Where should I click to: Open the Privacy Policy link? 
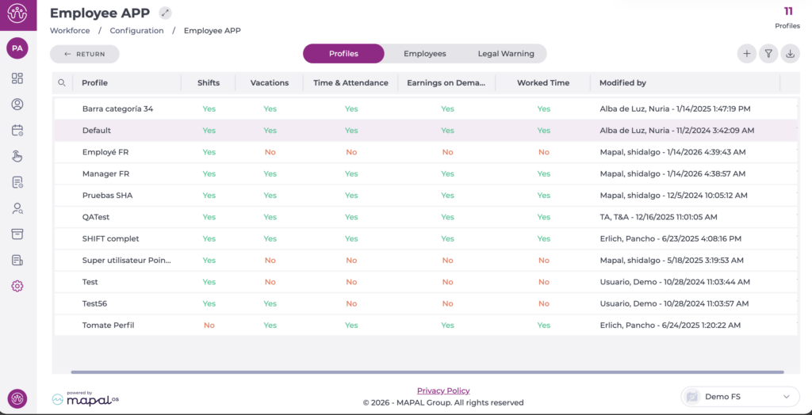click(443, 390)
